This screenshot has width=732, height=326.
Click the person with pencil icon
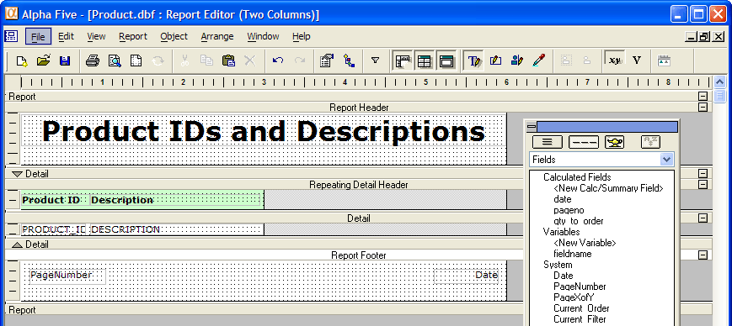tap(517, 61)
